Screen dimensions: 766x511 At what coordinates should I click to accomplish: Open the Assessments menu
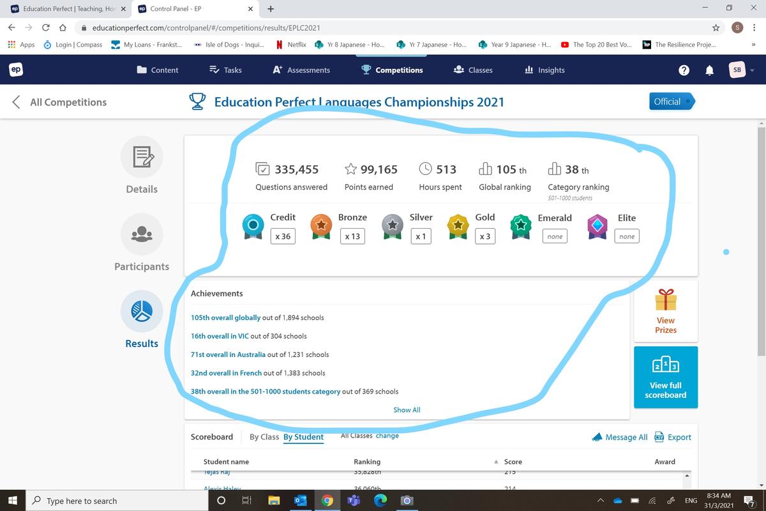(x=301, y=70)
